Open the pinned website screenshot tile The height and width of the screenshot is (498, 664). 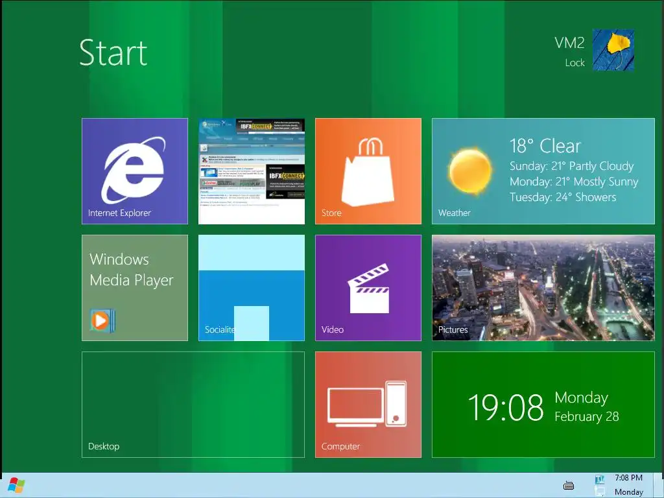pos(252,171)
